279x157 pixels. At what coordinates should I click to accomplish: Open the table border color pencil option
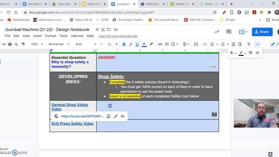[x=242, y=53]
